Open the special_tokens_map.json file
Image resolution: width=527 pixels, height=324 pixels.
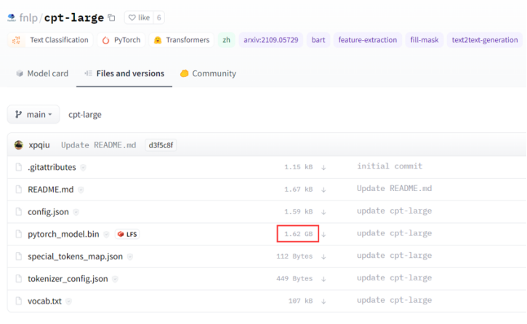[x=76, y=256]
